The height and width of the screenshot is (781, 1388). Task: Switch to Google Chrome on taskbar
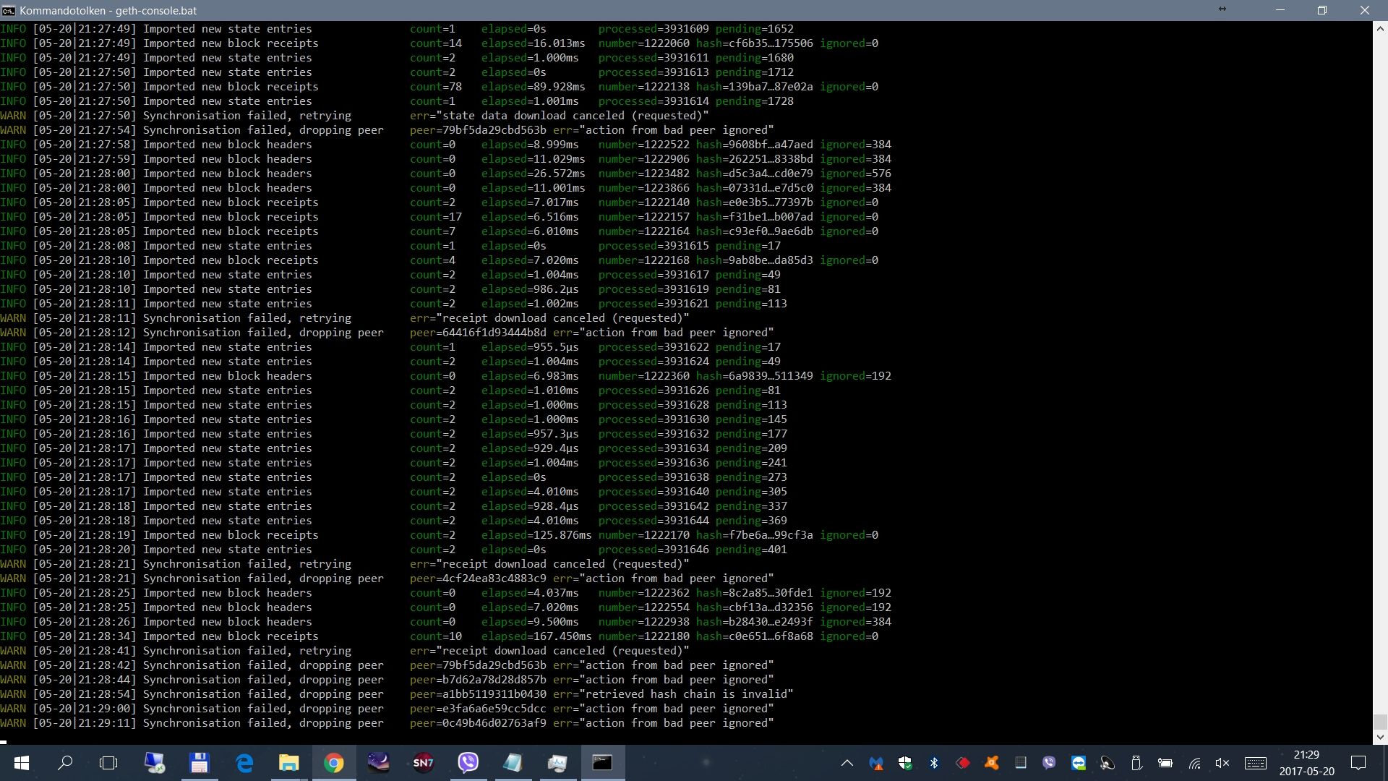point(333,763)
